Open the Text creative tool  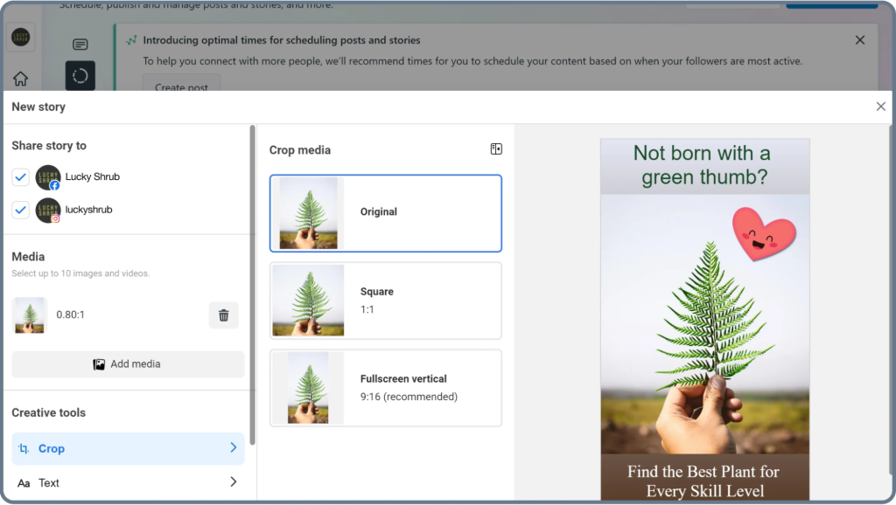(x=128, y=483)
